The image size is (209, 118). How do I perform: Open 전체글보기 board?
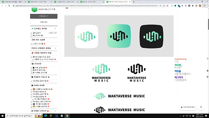coord(37,33)
